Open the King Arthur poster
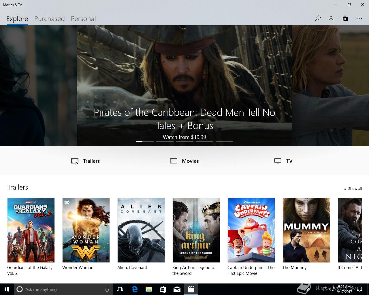The image size is (369, 295). point(196,230)
